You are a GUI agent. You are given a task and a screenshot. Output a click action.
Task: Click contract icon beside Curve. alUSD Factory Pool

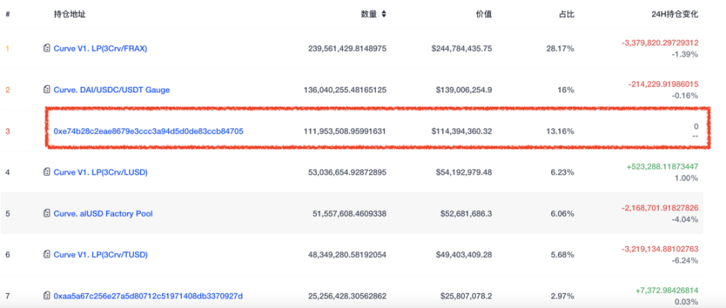coord(47,213)
